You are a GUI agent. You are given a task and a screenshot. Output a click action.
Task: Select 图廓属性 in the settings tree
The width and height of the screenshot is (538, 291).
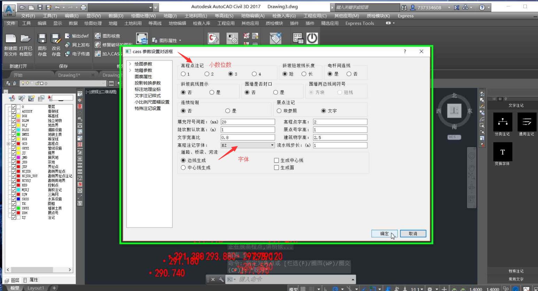pyautogui.click(x=143, y=76)
